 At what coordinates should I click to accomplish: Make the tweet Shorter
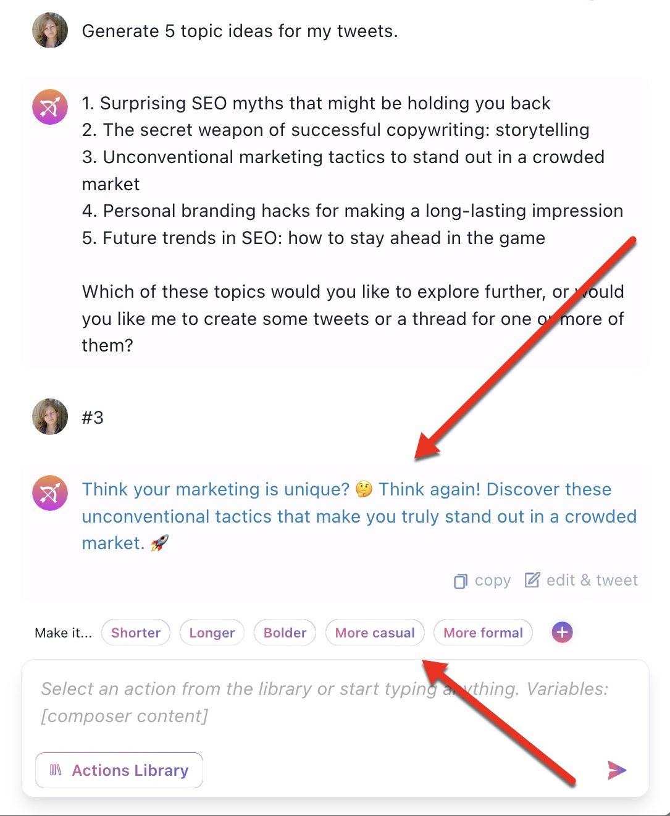click(x=136, y=633)
